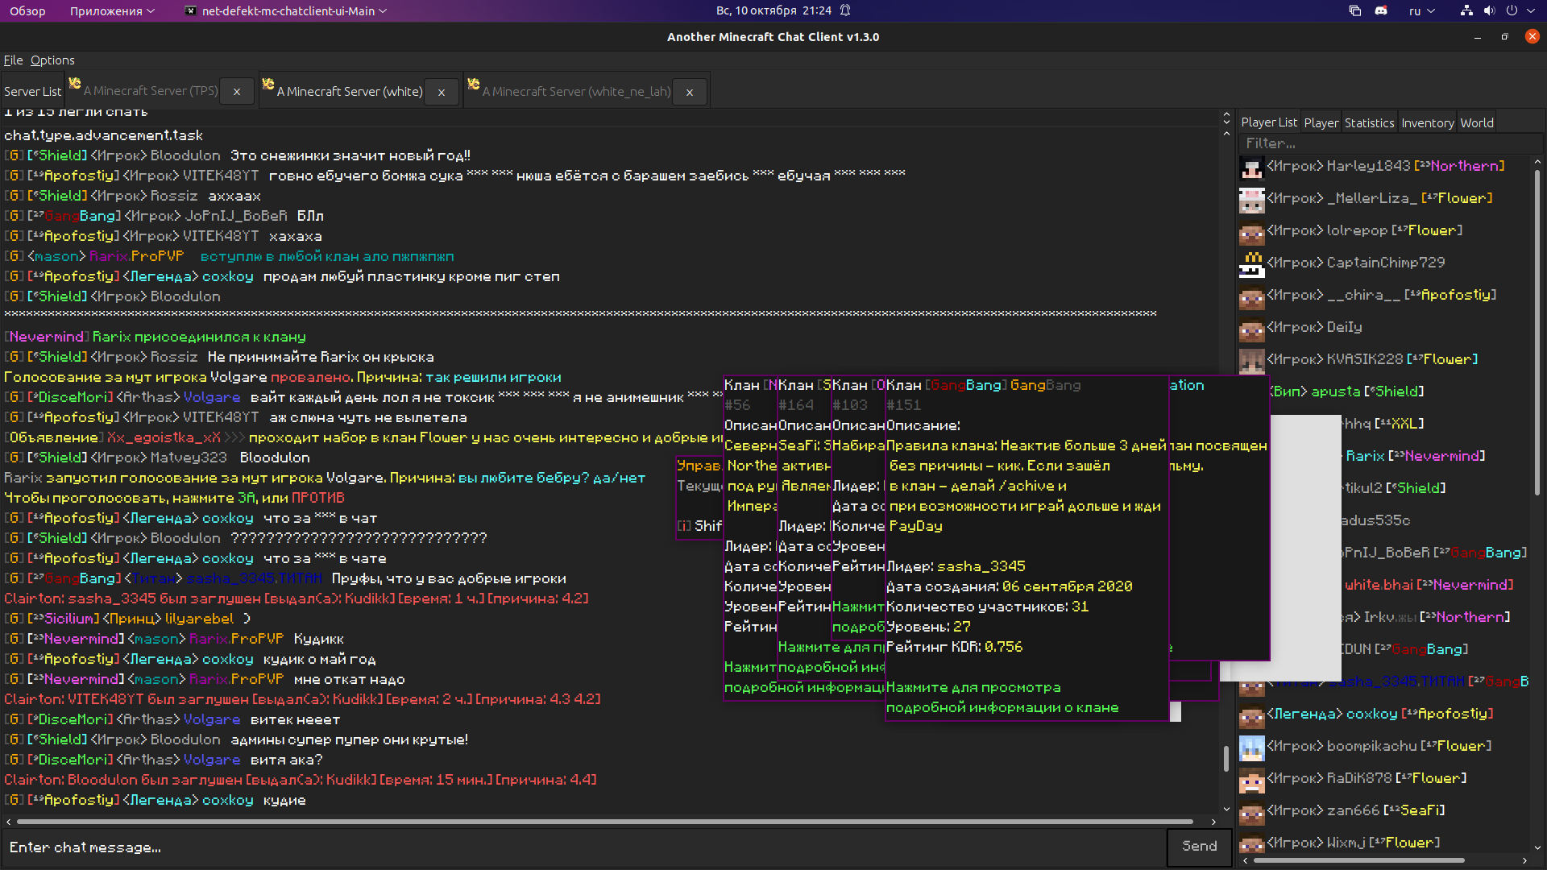Click the icon on the white_ne_lah server tab
Viewport: 1547px width, 870px height.
click(x=474, y=84)
